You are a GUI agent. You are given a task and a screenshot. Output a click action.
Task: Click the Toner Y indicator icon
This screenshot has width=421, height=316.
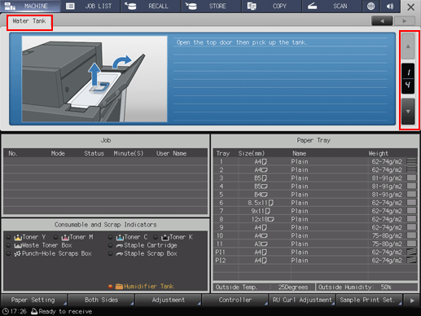[x=18, y=238]
